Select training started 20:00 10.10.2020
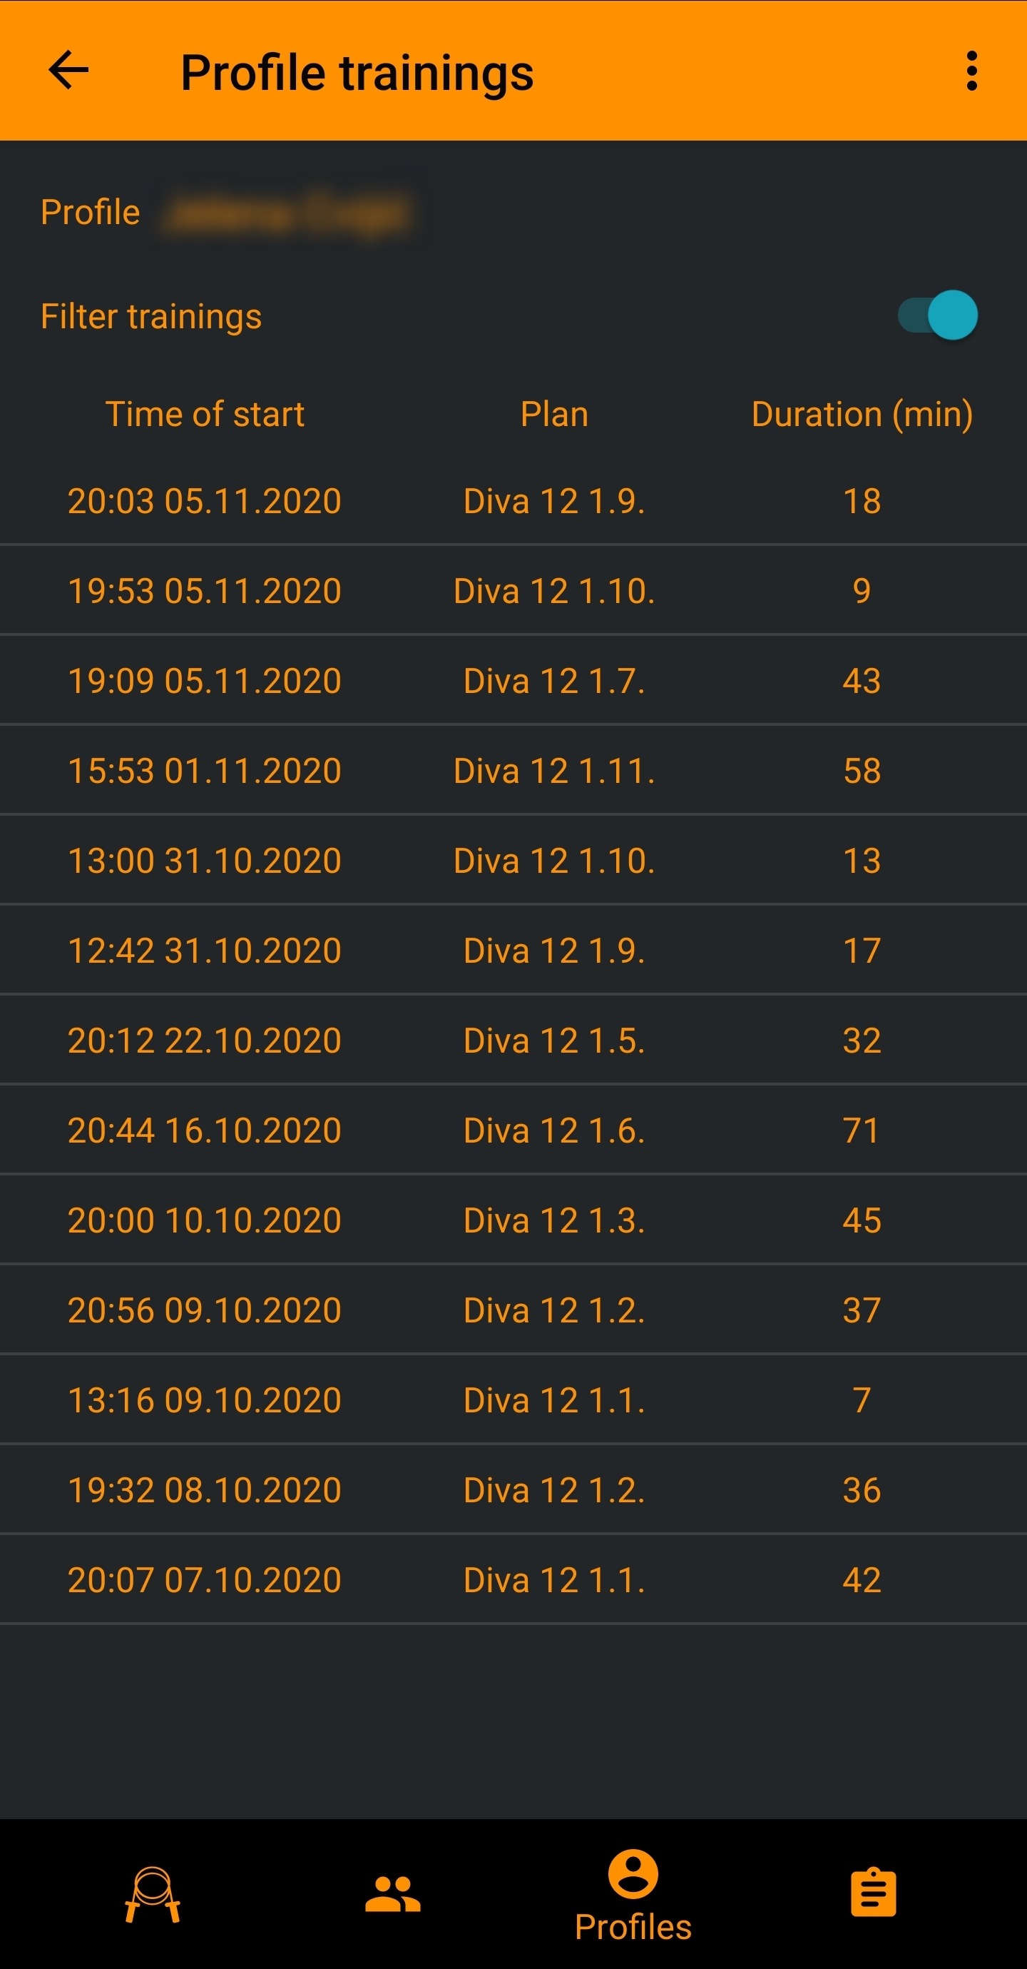 coord(513,1220)
